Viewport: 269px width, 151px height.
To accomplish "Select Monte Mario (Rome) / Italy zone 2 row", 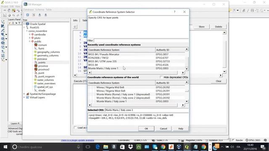I will tap(136, 98).
